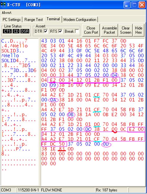Click the CTS line status indicator
Viewport: 147px width, 194px height.
click(7, 31)
